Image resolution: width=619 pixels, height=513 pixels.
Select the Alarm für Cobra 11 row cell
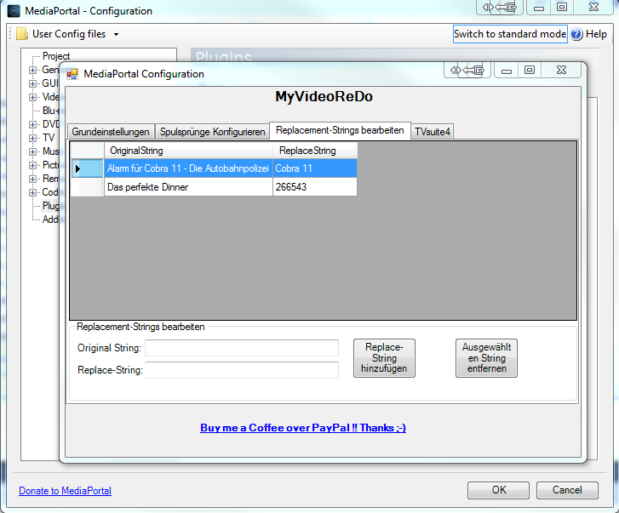pyautogui.click(x=188, y=168)
